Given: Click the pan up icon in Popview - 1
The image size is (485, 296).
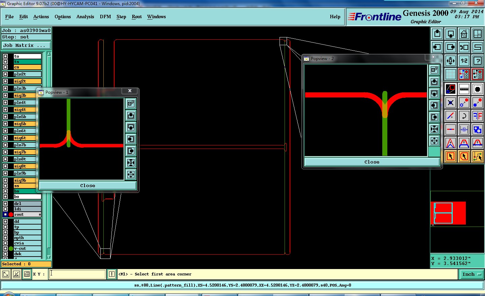Looking at the screenshot, I should click(131, 116).
